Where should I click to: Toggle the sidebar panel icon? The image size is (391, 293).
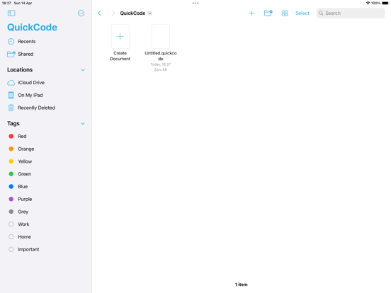click(x=11, y=13)
